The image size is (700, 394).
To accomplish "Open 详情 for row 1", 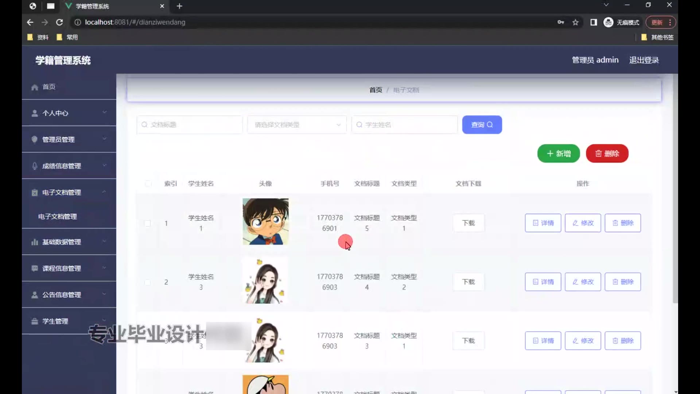I will (x=543, y=223).
